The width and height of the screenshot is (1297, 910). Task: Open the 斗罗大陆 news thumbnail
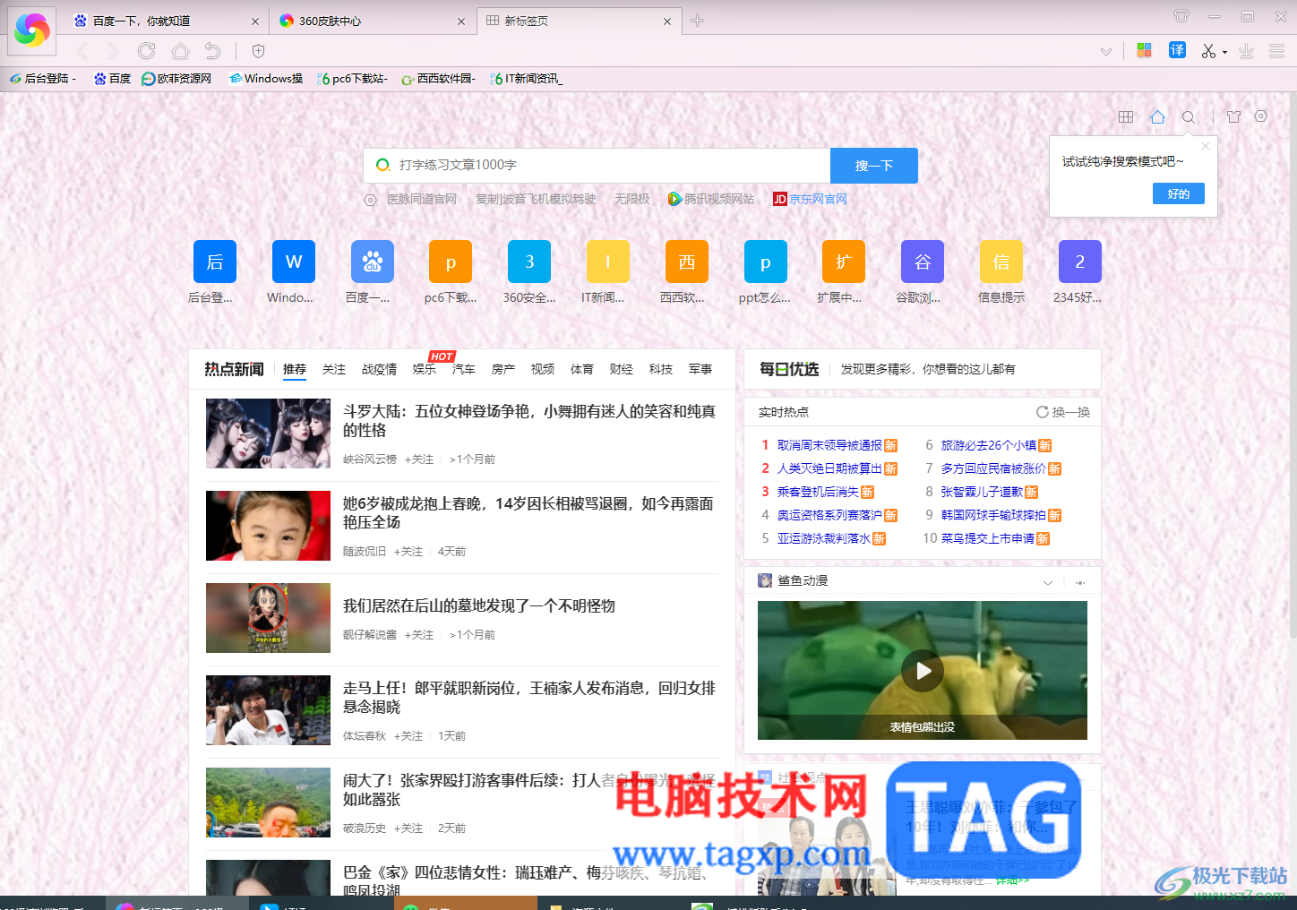[268, 434]
